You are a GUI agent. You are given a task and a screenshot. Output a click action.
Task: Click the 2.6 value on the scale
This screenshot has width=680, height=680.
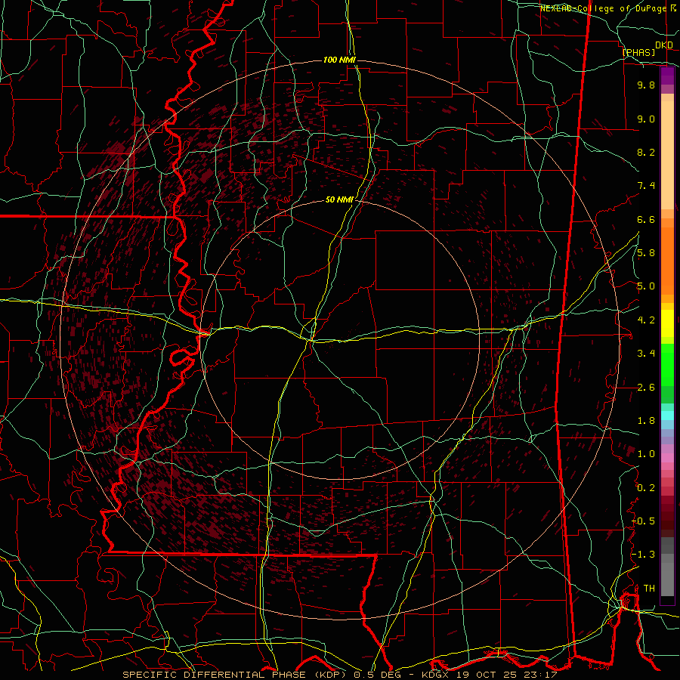pyautogui.click(x=646, y=388)
